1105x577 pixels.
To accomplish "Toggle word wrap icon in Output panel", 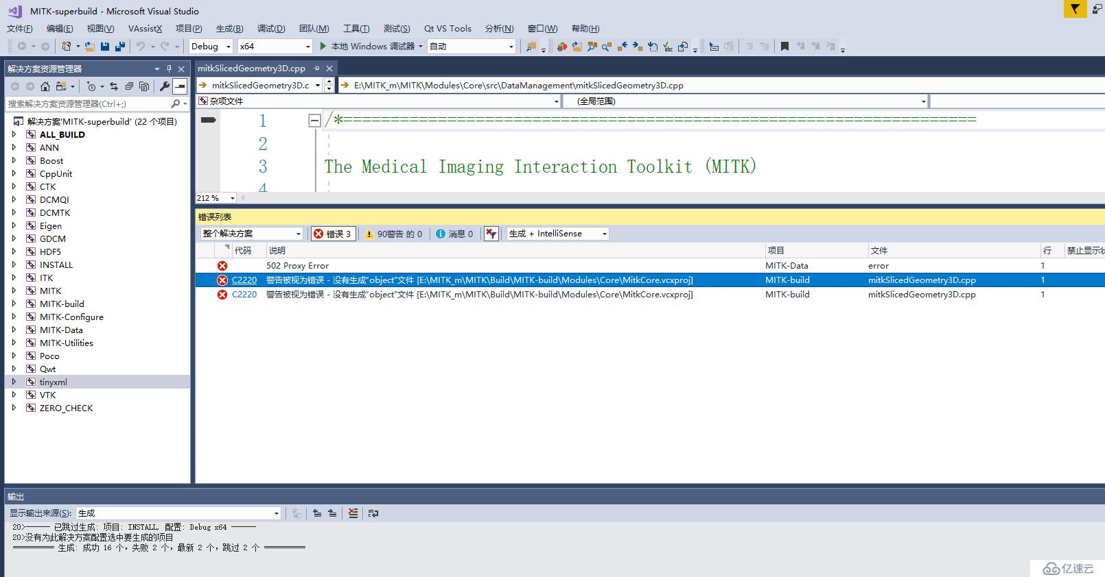I will point(373,513).
